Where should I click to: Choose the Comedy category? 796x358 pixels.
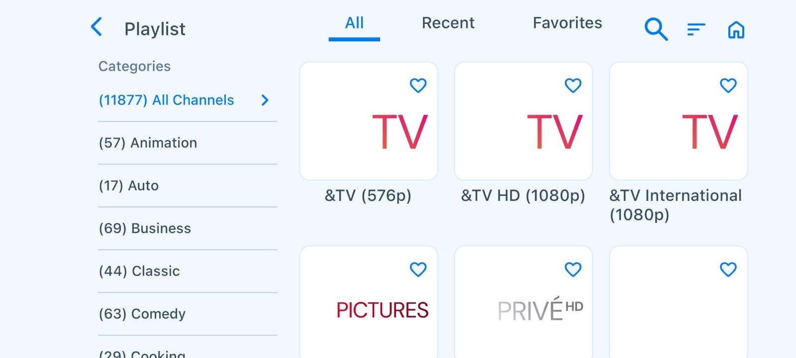click(142, 314)
